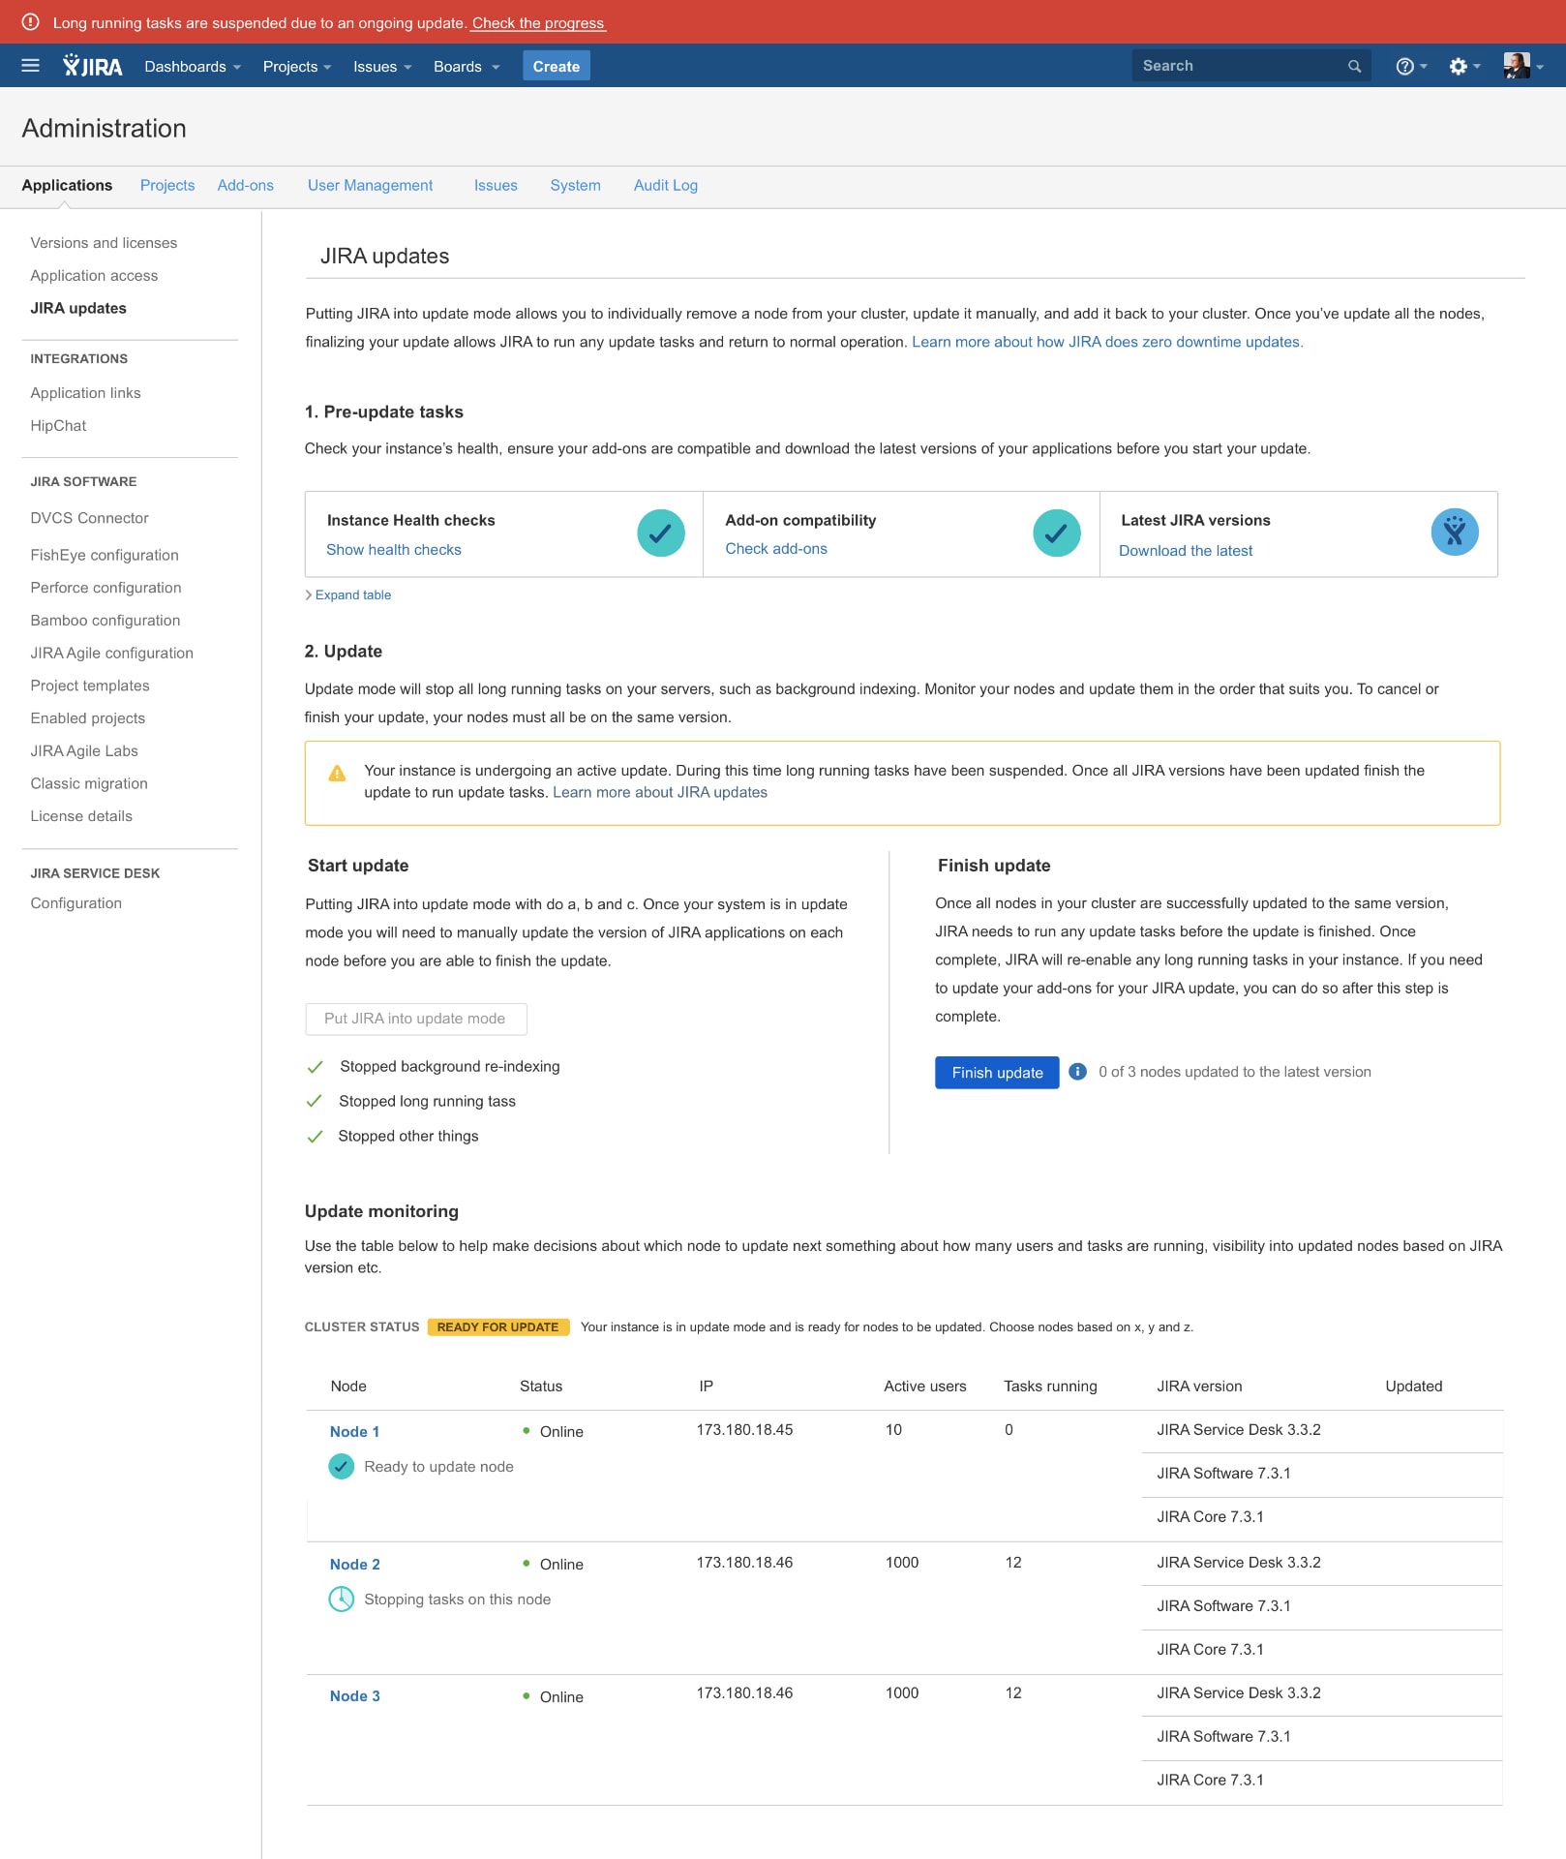Open the administration gear icon

click(1464, 66)
